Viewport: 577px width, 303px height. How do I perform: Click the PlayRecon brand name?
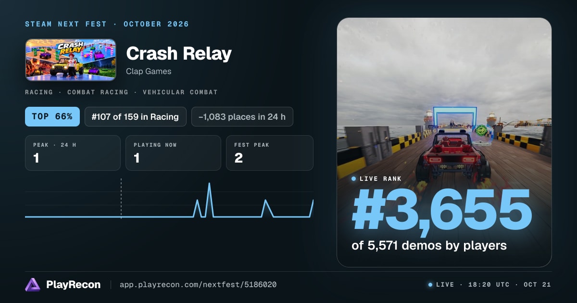coord(73,285)
